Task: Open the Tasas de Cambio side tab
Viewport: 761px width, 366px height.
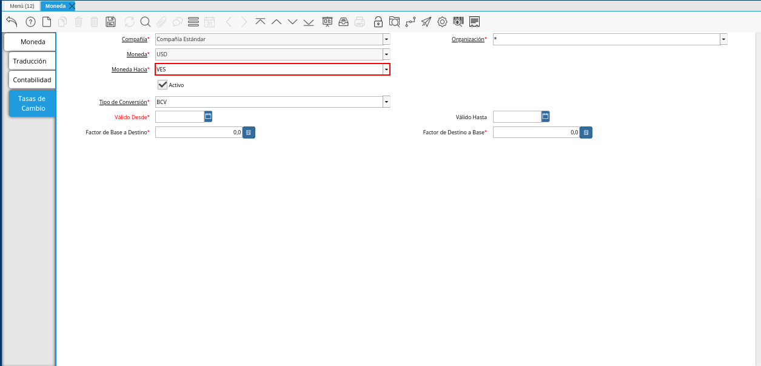Action: (x=32, y=103)
